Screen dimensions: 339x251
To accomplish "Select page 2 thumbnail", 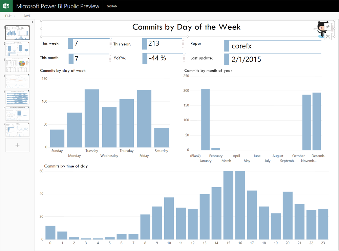I will coord(18,49).
